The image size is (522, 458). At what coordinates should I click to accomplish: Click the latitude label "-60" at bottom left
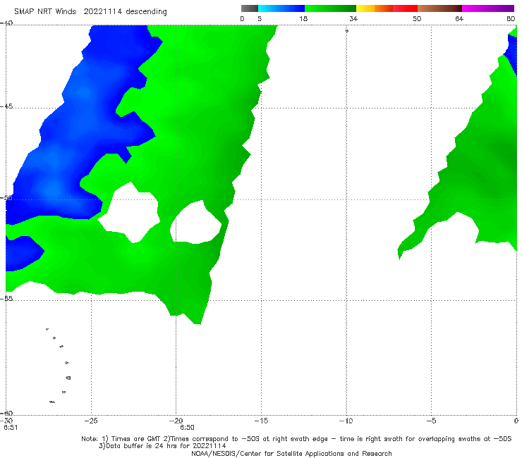point(6,413)
